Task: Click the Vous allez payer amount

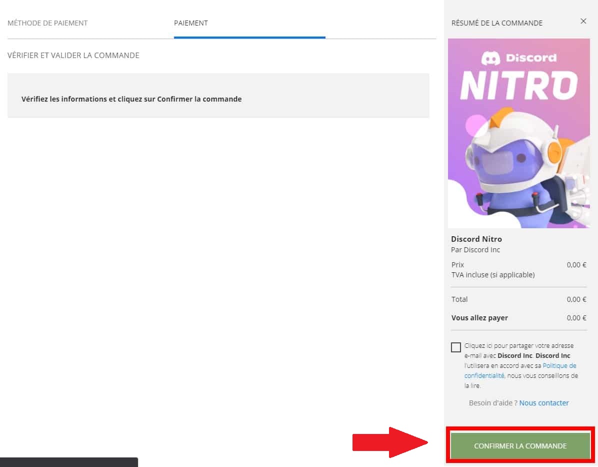Action: (x=576, y=318)
